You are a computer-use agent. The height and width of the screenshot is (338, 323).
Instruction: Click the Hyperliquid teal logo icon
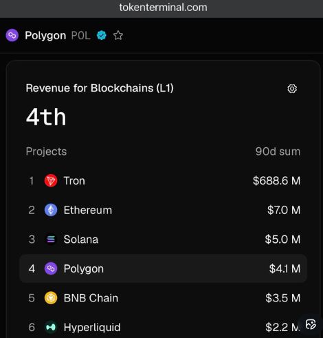coord(51,327)
